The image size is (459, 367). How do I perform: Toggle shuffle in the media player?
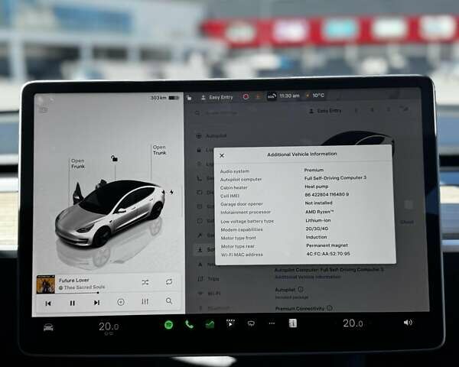pos(145,282)
